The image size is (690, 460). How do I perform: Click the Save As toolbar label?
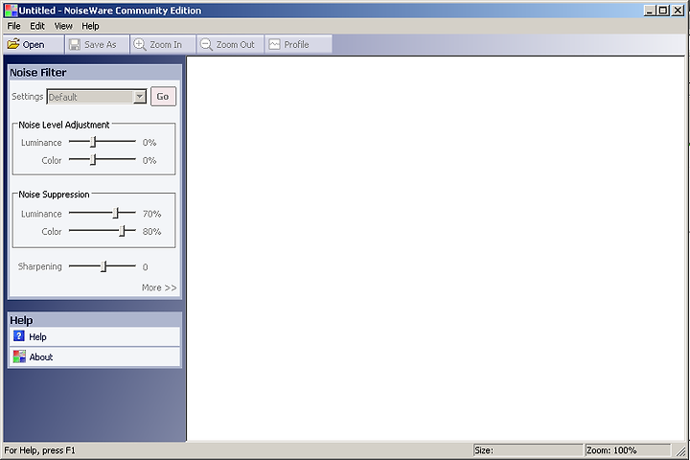tap(101, 44)
